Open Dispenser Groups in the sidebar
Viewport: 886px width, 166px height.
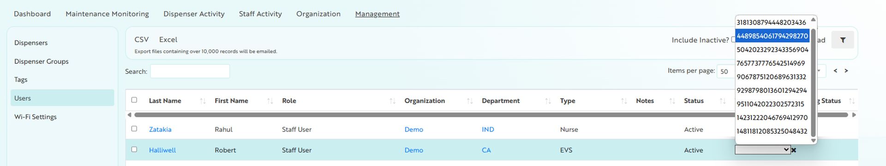click(42, 61)
